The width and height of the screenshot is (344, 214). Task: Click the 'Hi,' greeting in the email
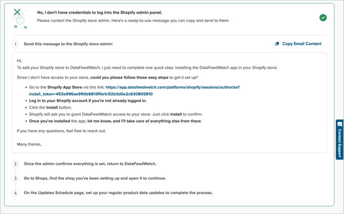(20, 61)
